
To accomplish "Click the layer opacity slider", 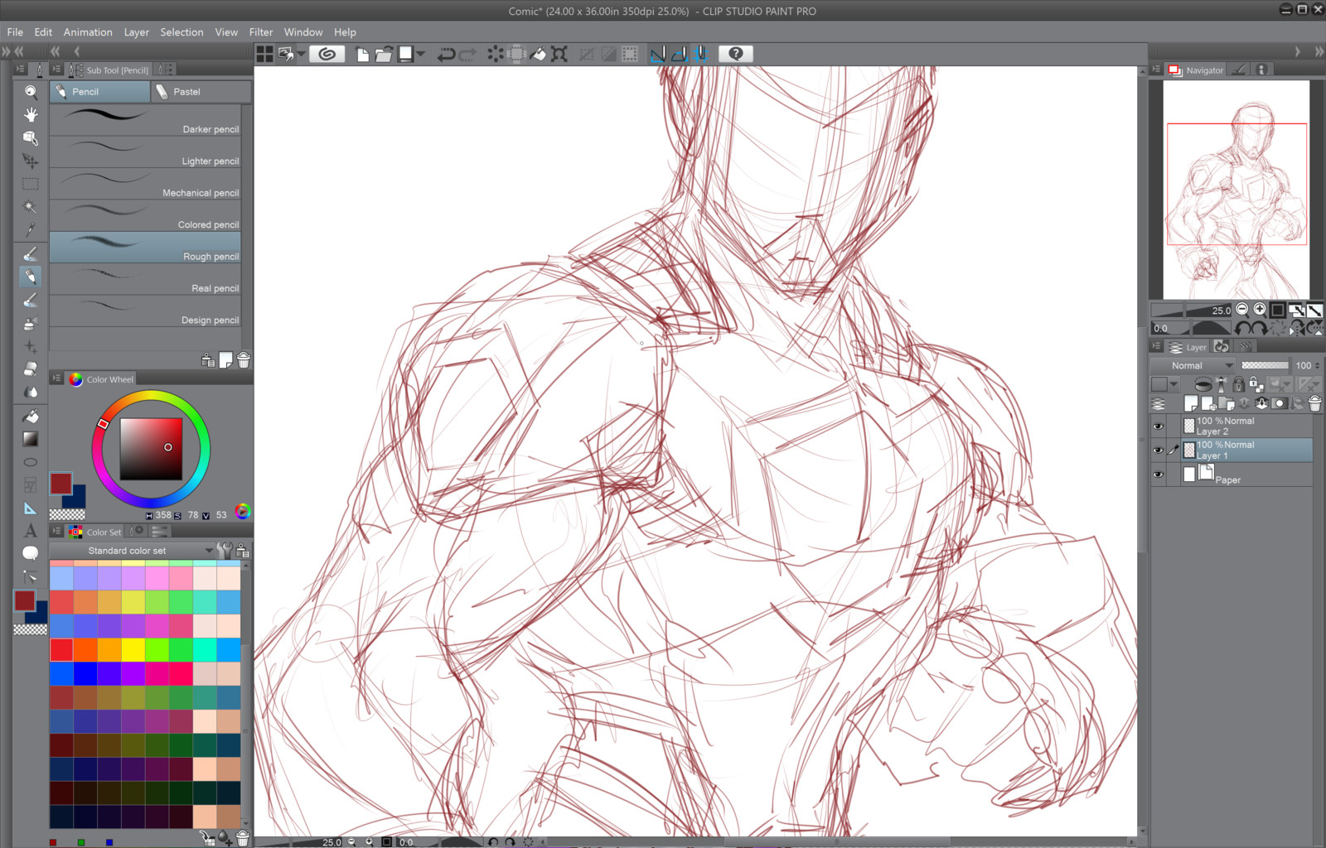I will click(x=1265, y=365).
